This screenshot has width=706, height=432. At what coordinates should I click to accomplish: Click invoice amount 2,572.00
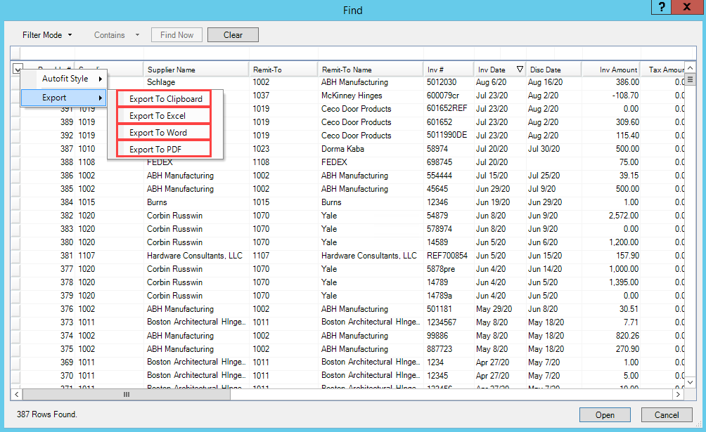[x=624, y=216]
